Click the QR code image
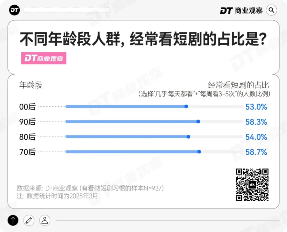 [x=252, y=185]
